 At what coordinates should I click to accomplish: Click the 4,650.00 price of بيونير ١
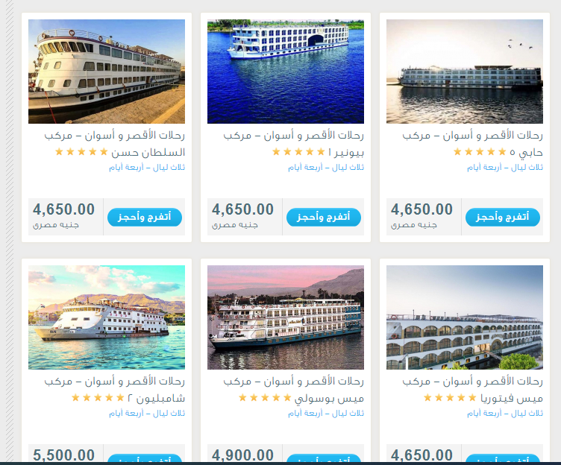tap(242, 209)
